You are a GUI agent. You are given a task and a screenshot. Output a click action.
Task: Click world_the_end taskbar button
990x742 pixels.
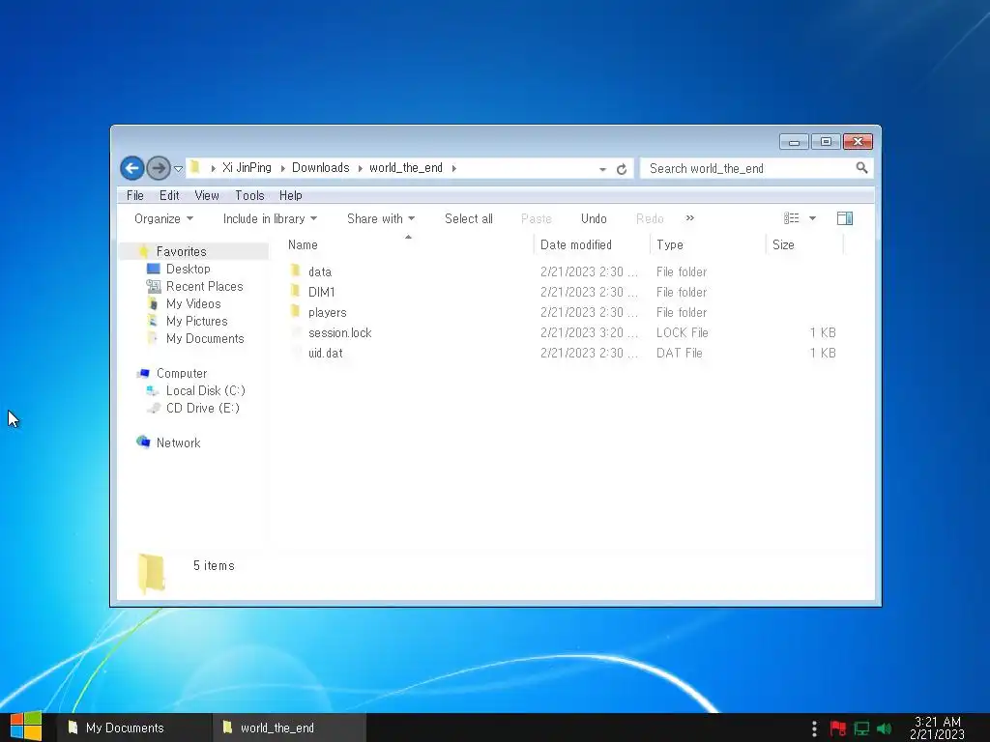coord(288,728)
